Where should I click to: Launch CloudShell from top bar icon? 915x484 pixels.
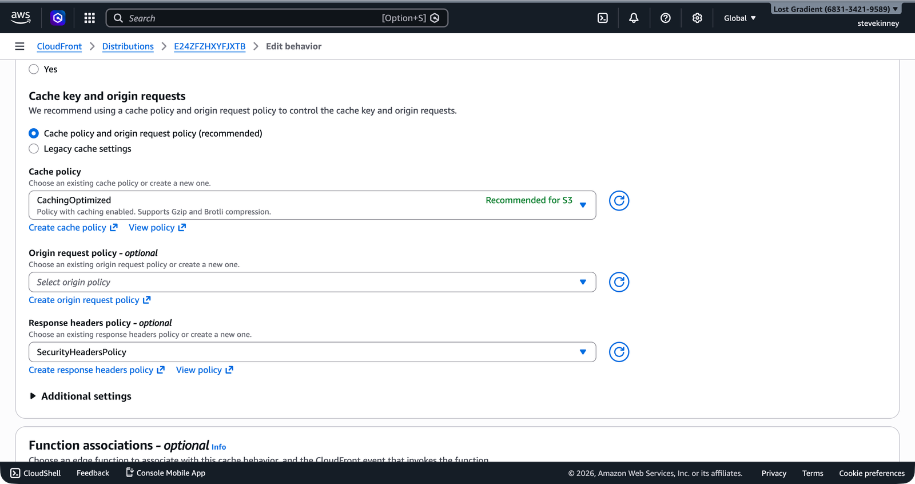tap(603, 18)
